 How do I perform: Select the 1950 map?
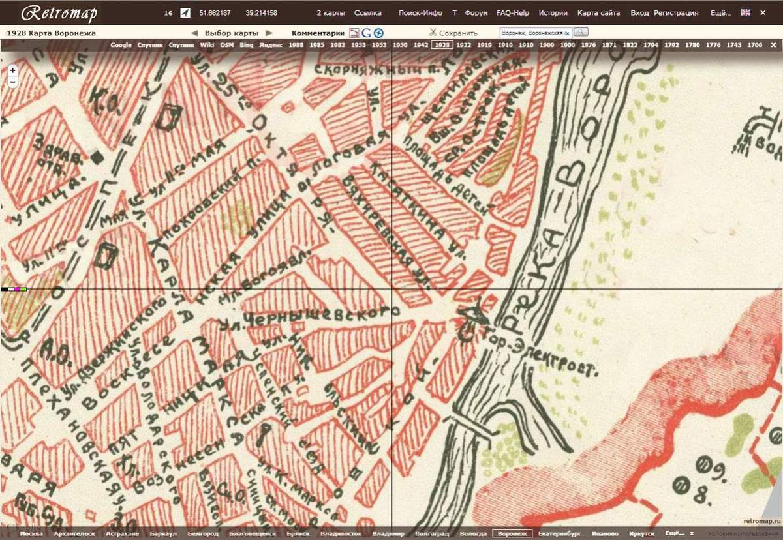[400, 45]
